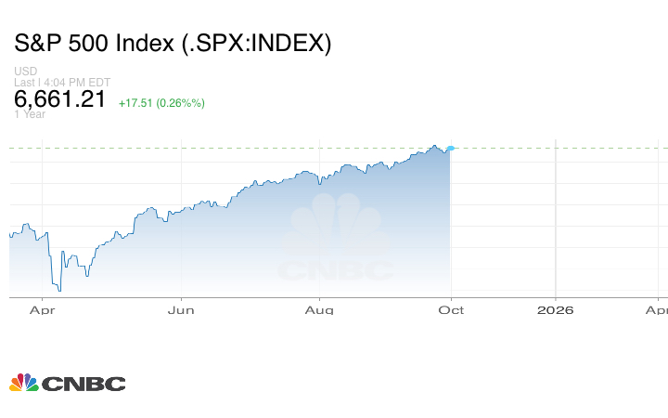Screen dimensions: 668x418
Task: Click the 2026 year label on the axis
Action: pyautogui.click(x=555, y=309)
